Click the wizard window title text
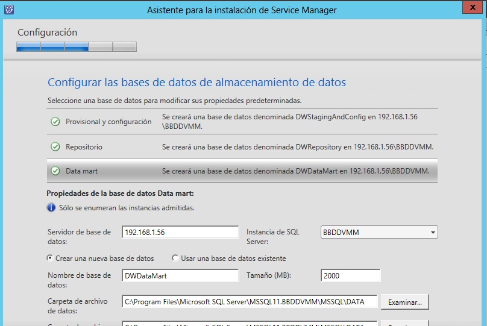487x326 pixels. click(x=242, y=10)
